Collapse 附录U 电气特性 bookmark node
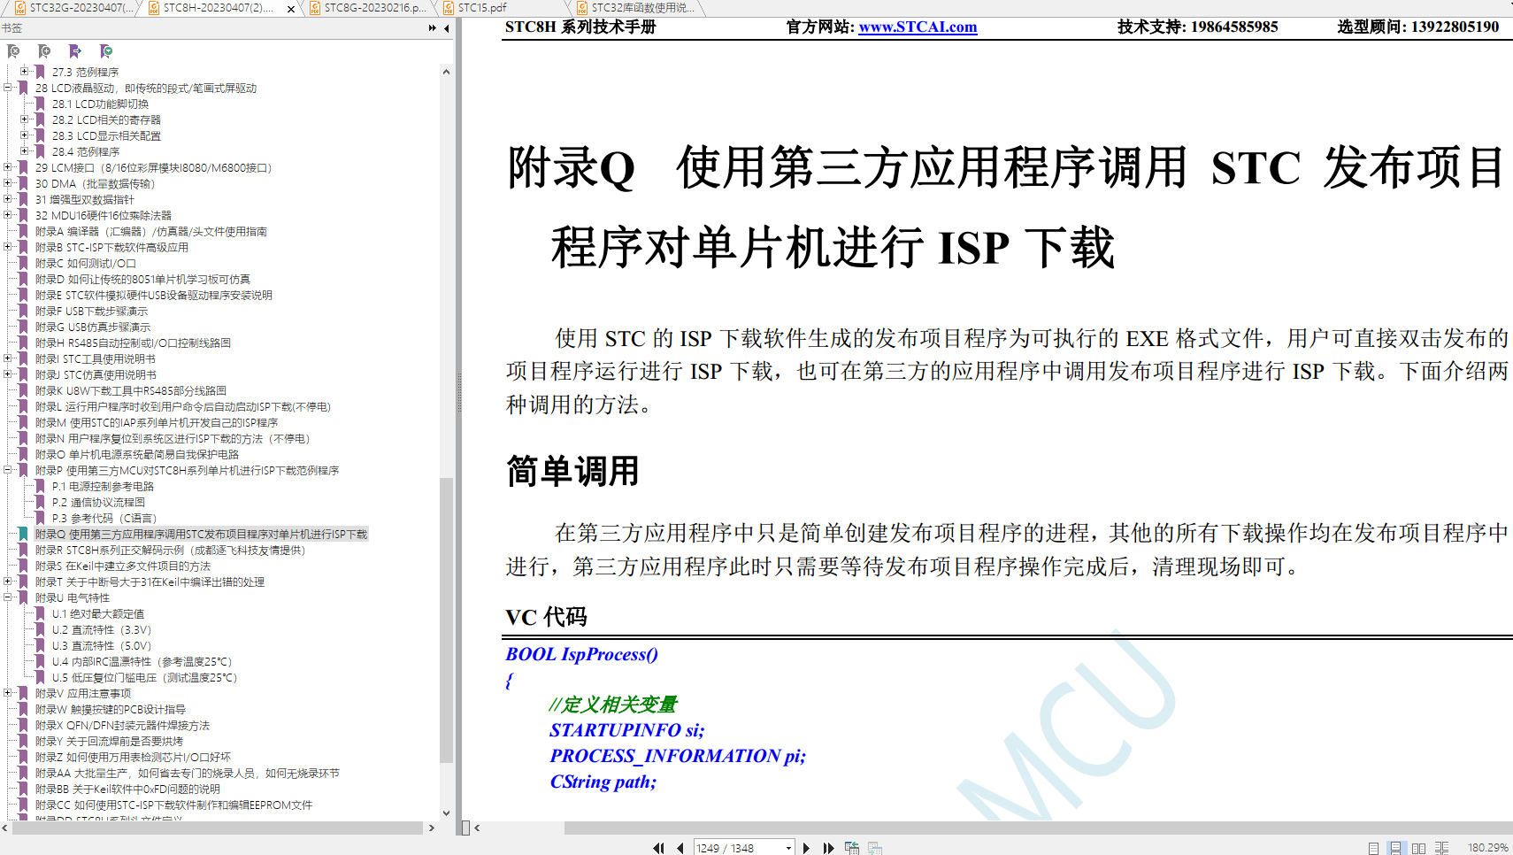The height and width of the screenshot is (855, 1513). [x=8, y=597]
